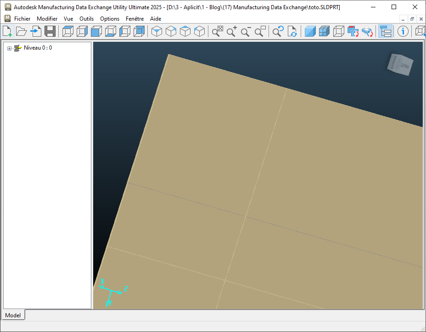Refresh the document with the page icon
Image resolution: width=426 pixels, height=332 pixels.
click(x=292, y=31)
